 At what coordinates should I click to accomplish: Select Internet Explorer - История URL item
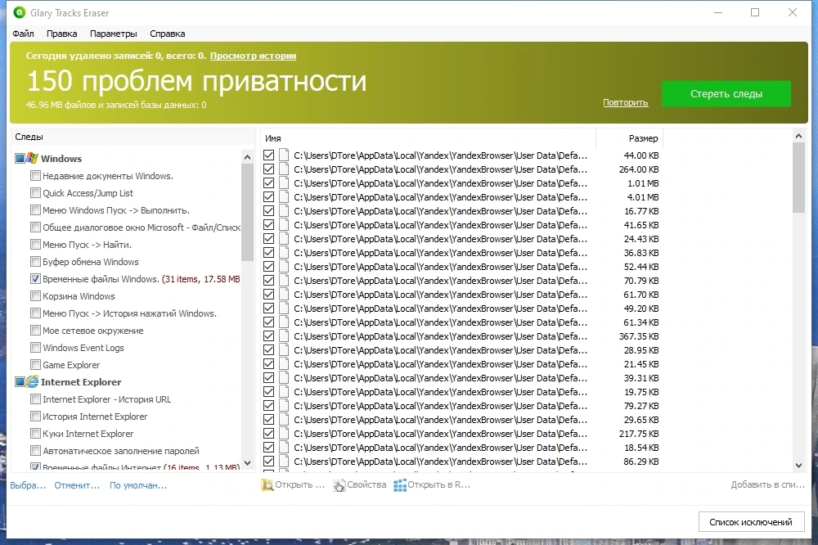pyautogui.click(x=107, y=399)
